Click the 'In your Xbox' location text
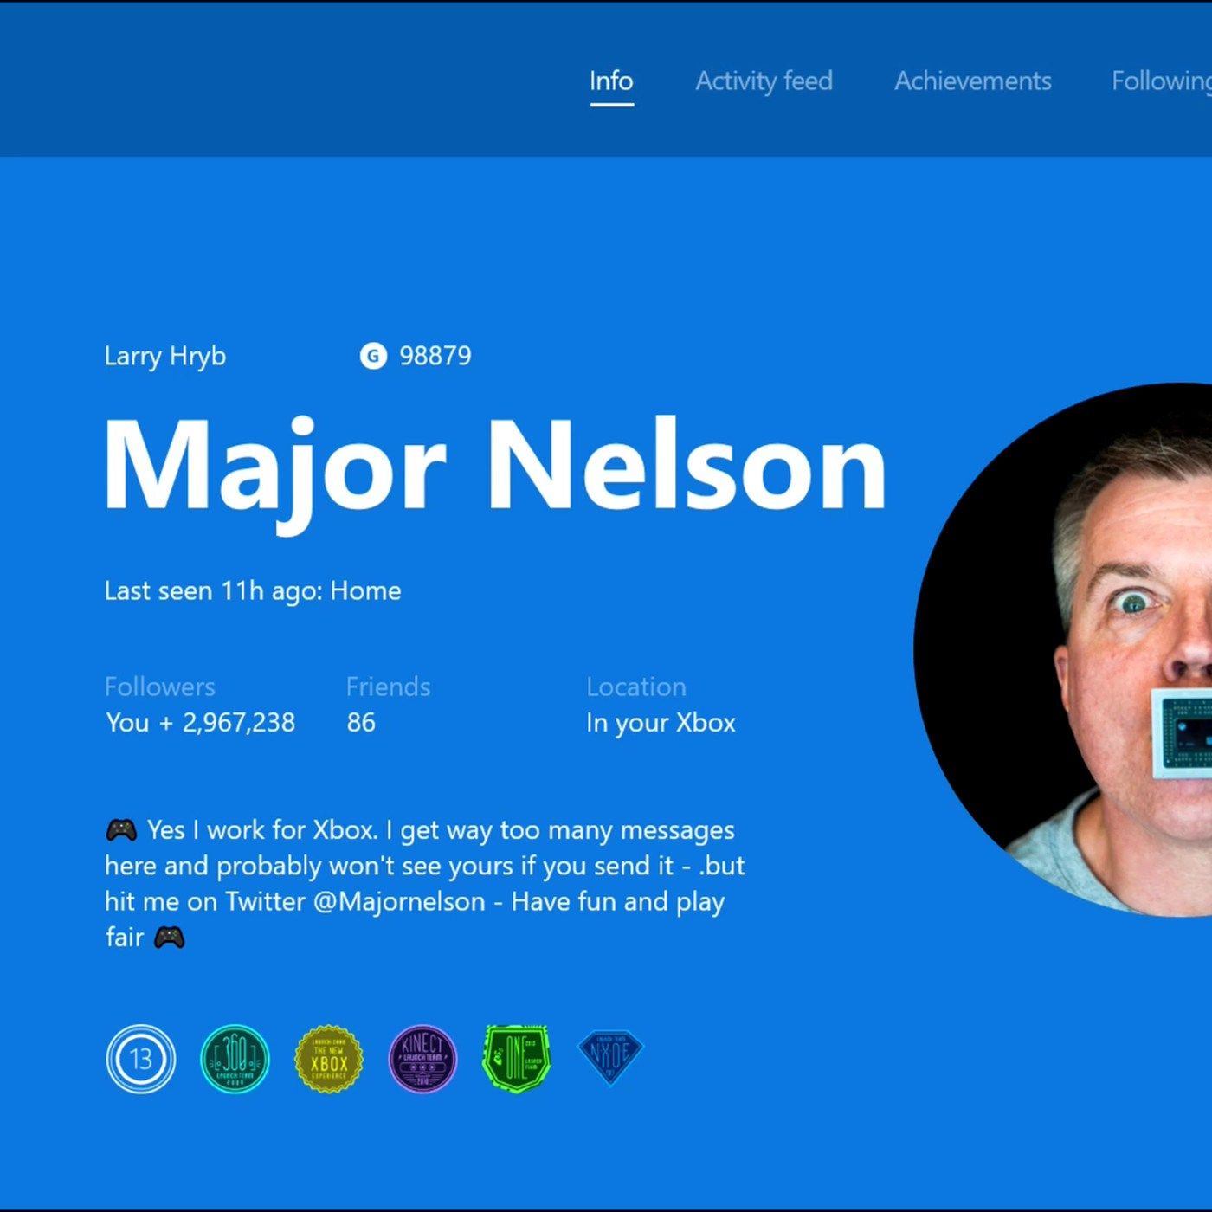The width and height of the screenshot is (1212, 1212). pos(661,723)
